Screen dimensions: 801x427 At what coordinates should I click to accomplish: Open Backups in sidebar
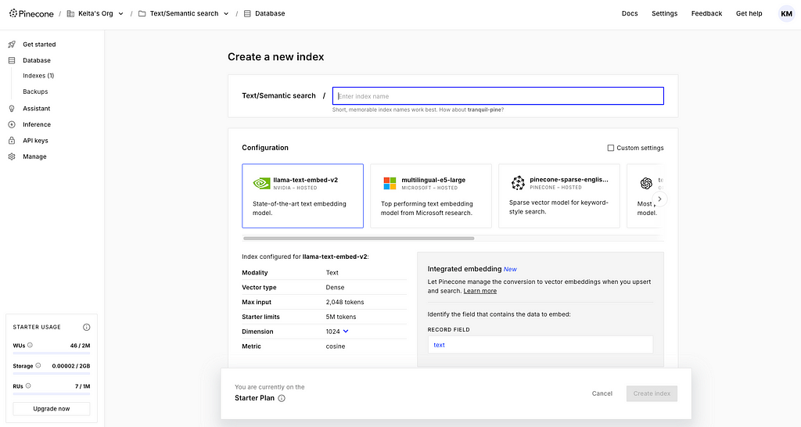35,91
